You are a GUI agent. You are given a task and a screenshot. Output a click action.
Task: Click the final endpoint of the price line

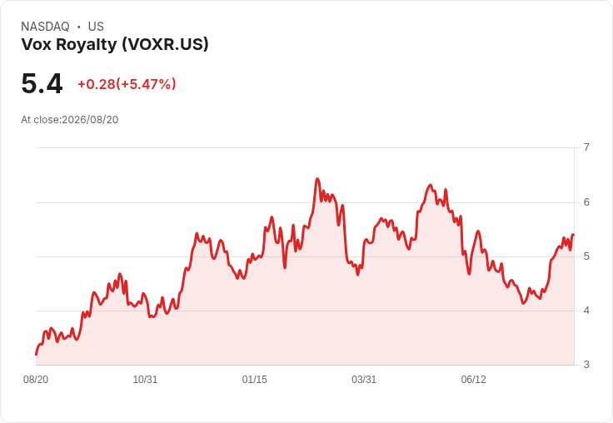coord(573,235)
